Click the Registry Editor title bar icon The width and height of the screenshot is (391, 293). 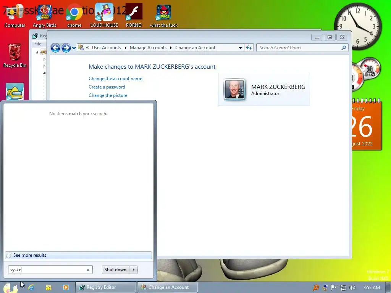click(36, 35)
